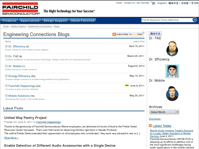Image resolution: width=199 pixels, height=149 pixels.
Task: Click the Home link in top bar
Action: pyautogui.click(x=119, y=3)
